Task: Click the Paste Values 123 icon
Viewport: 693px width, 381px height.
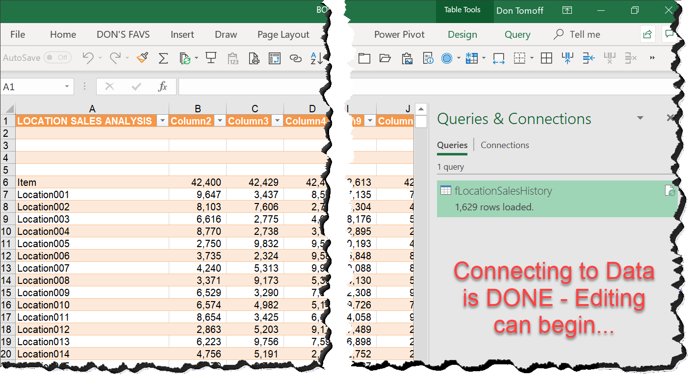Action: point(233,58)
